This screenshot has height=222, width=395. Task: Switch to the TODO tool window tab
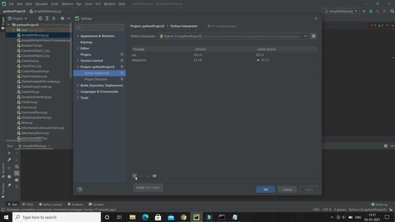28,204
